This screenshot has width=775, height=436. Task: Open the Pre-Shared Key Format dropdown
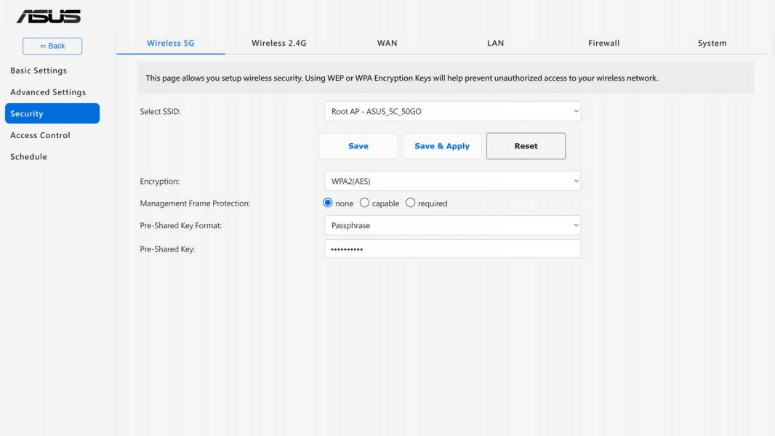pos(452,226)
